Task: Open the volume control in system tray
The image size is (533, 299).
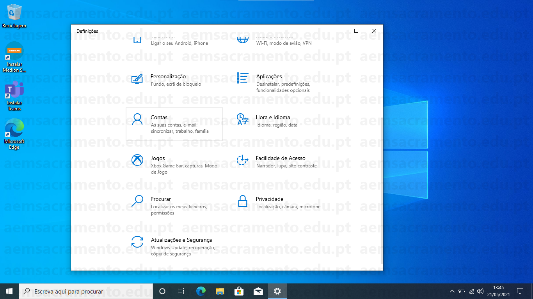Action: point(480,291)
